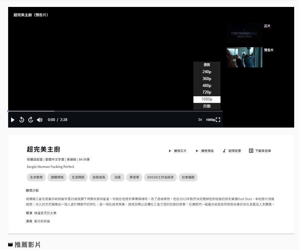Click the 畫質 quality menu header
The height and width of the screenshot is (250, 299).
(207, 65)
